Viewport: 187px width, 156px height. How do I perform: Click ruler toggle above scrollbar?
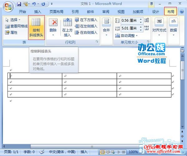point(182,51)
